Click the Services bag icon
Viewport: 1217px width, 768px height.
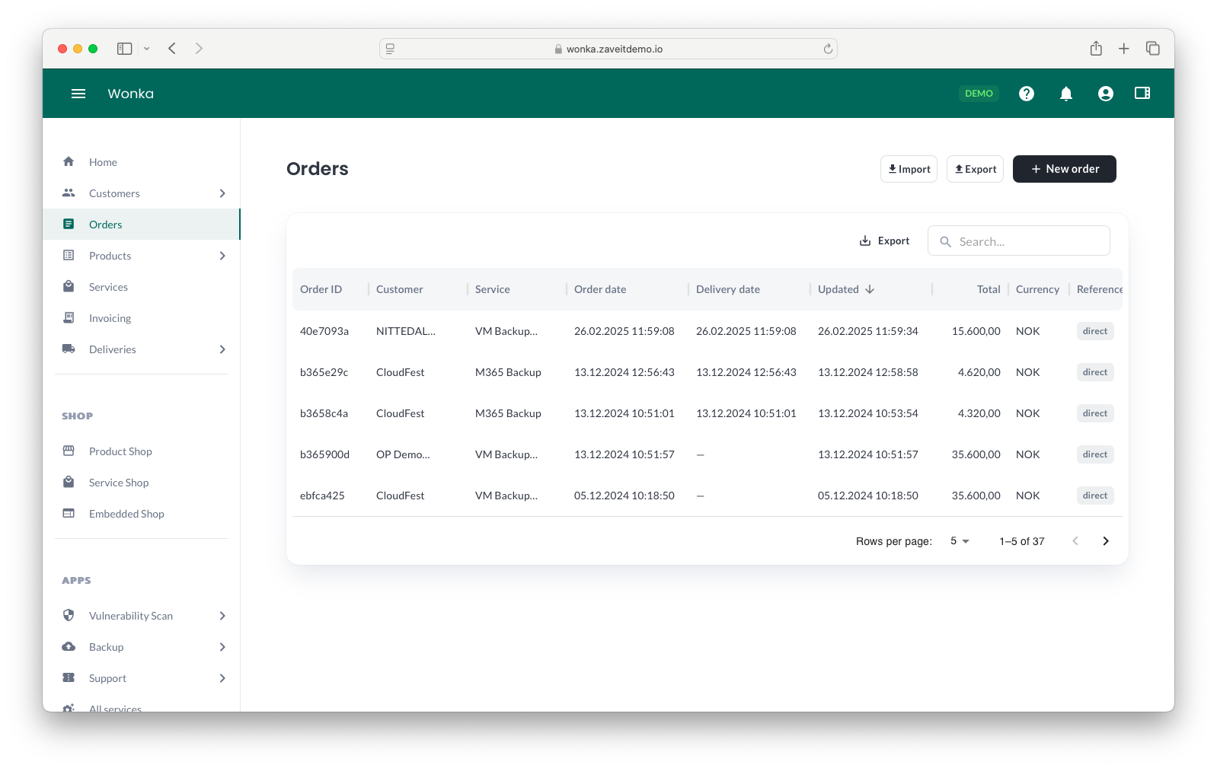click(69, 286)
